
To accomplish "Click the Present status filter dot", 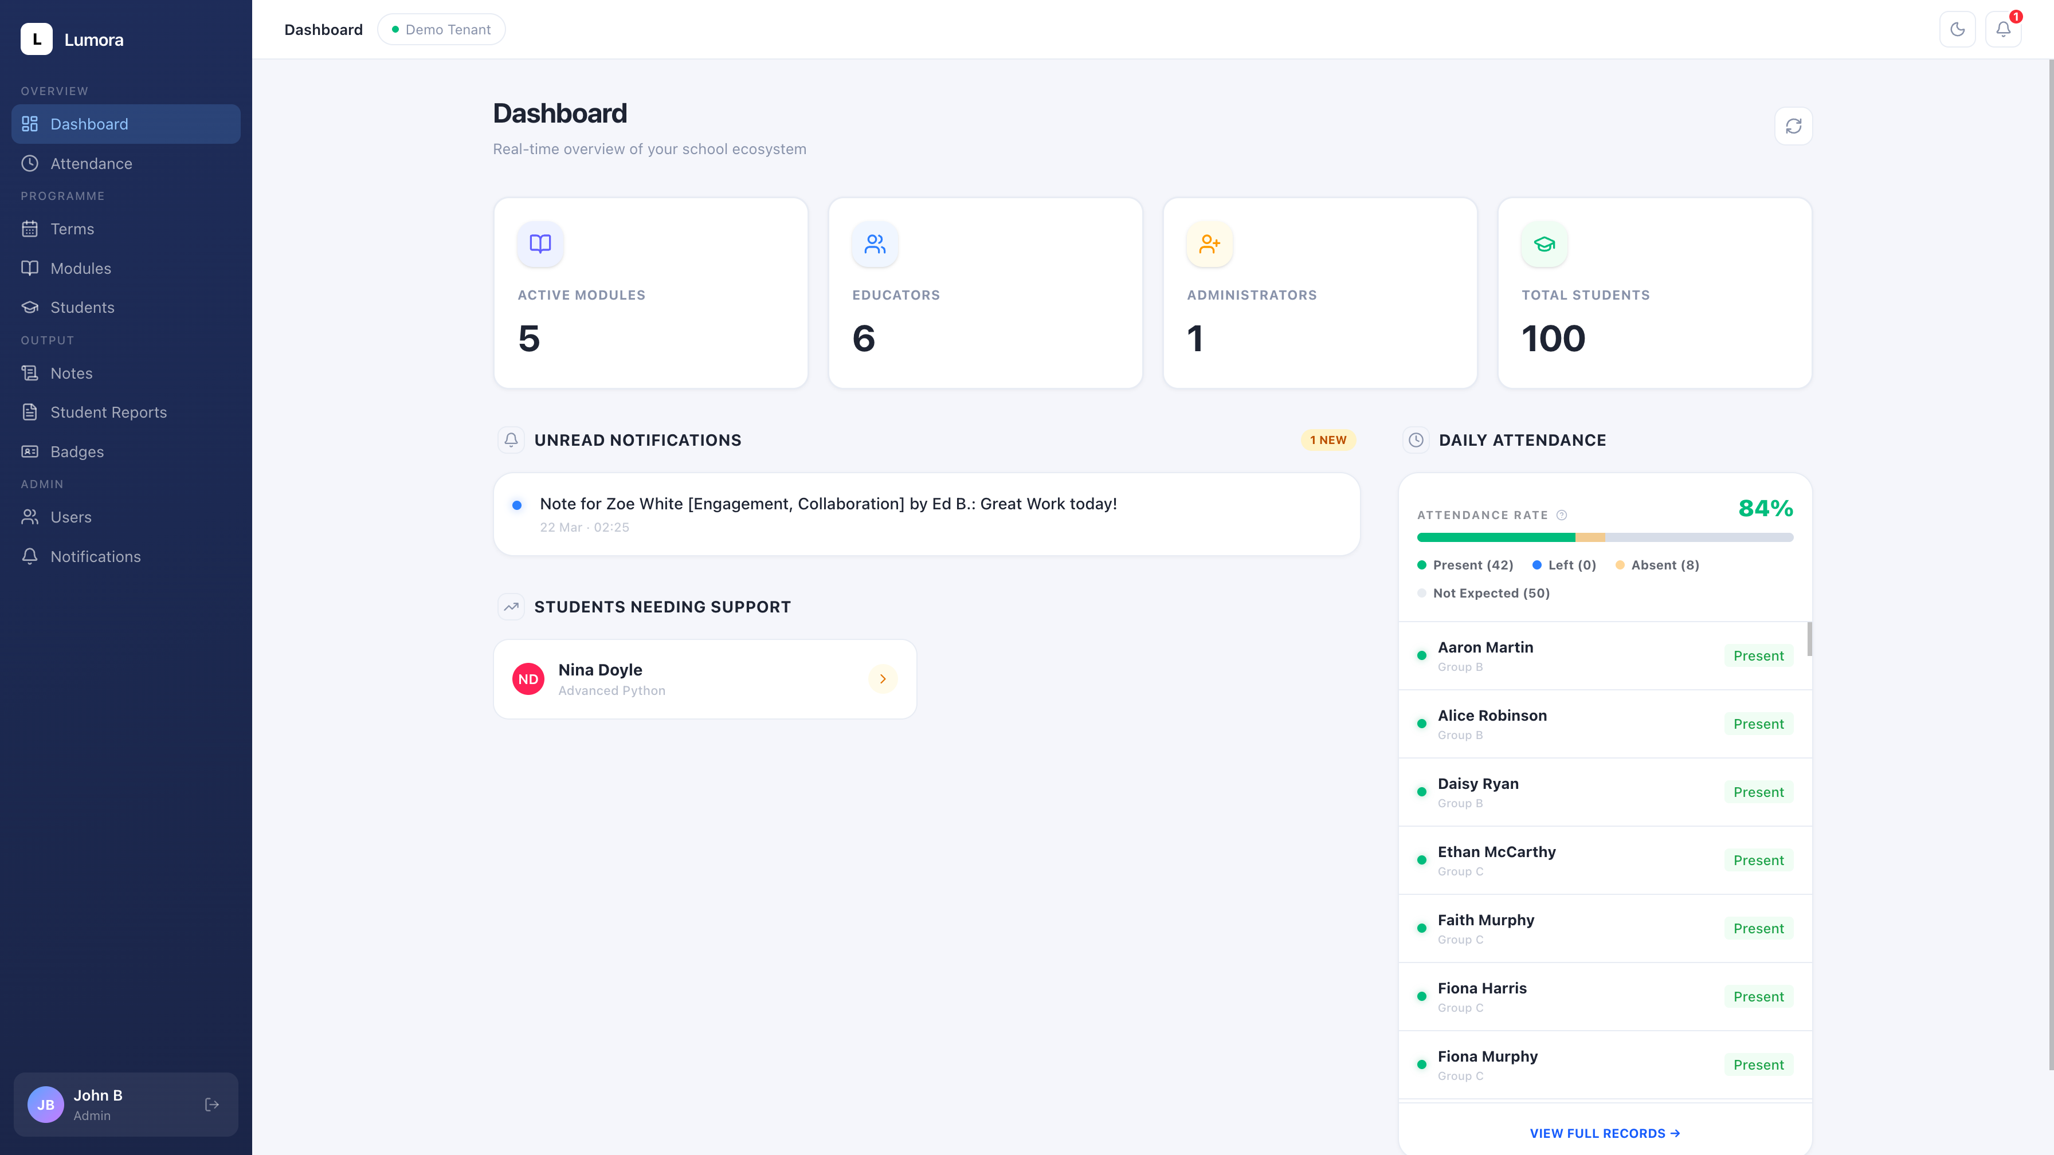I will point(1422,564).
